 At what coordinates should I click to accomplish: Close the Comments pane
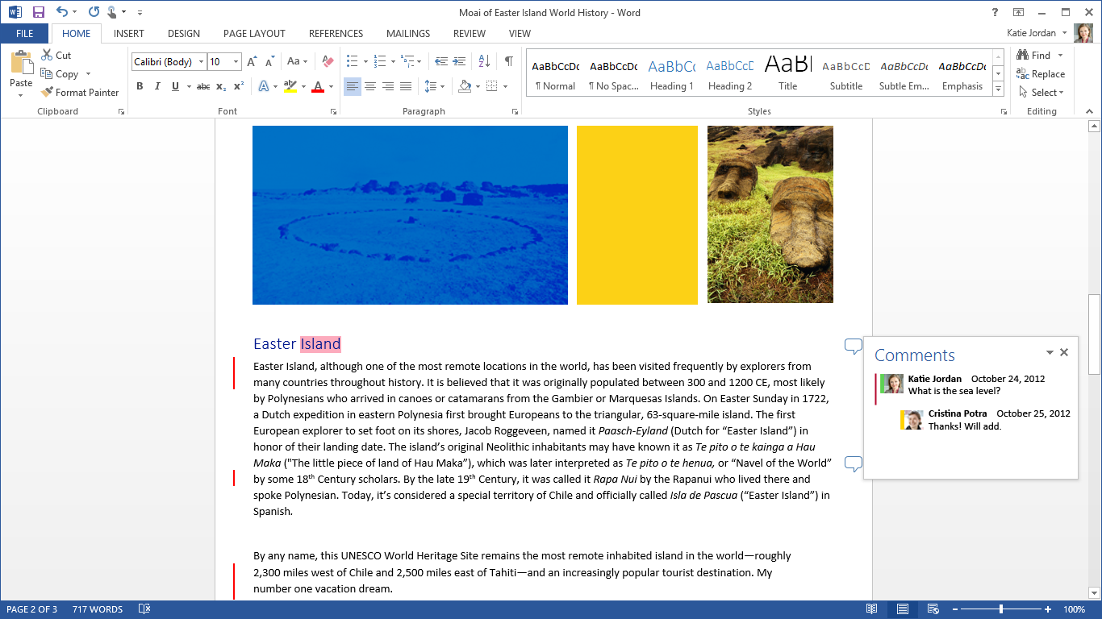point(1063,352)
